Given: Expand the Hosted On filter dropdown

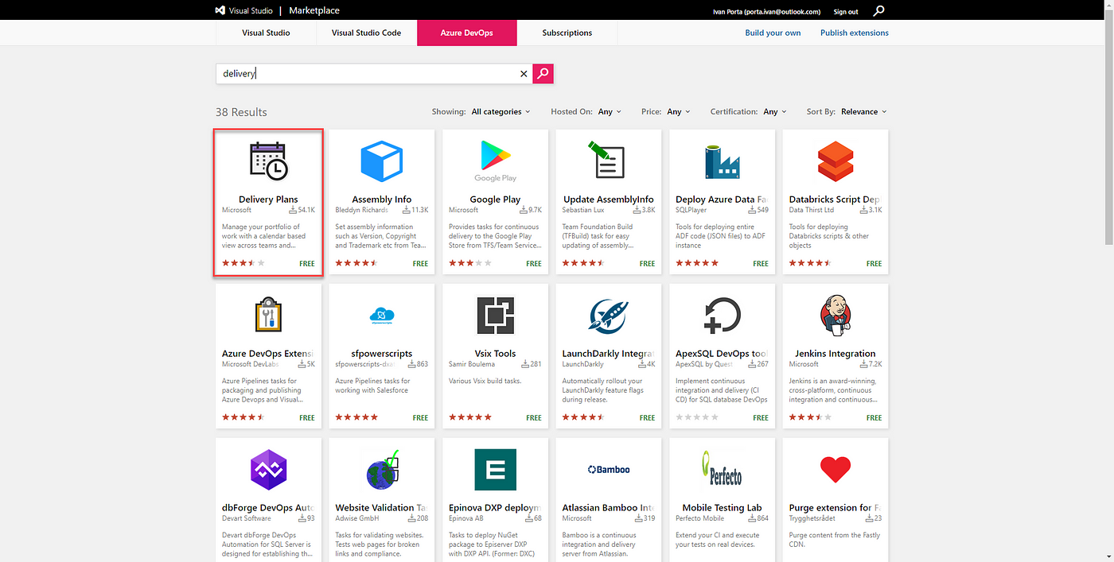Looking at the screenshot, I should pyautogui.click(x=610, y=112).
